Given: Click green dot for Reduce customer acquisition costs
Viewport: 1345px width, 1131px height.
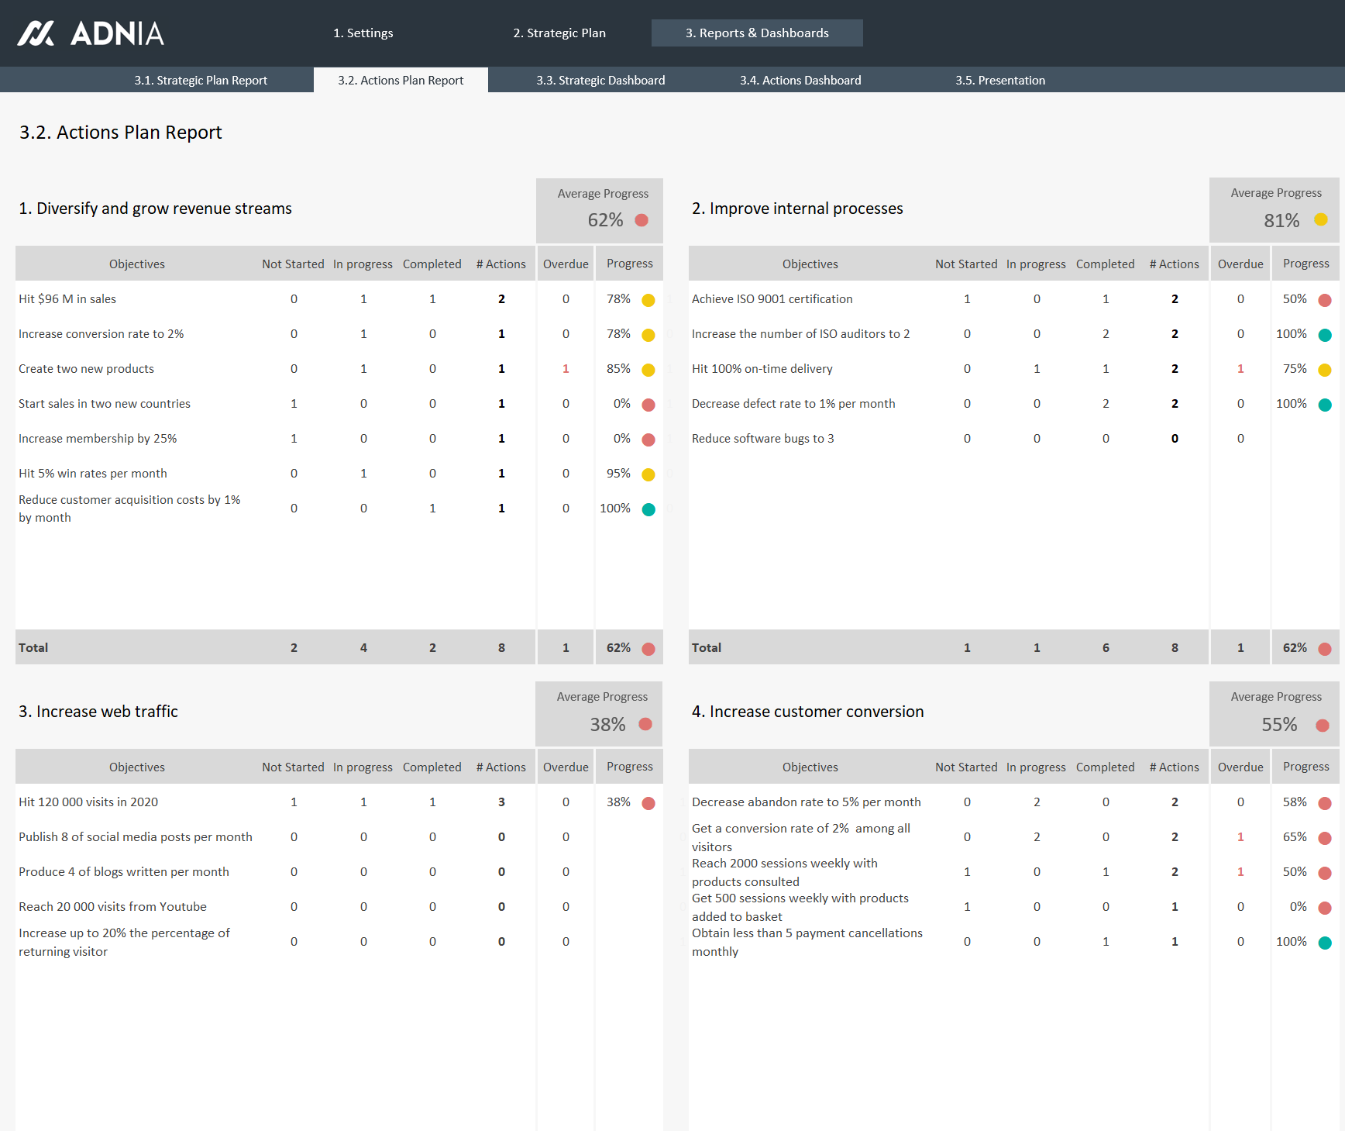Looking at the screenshot, I should click(x=648, y=509).
